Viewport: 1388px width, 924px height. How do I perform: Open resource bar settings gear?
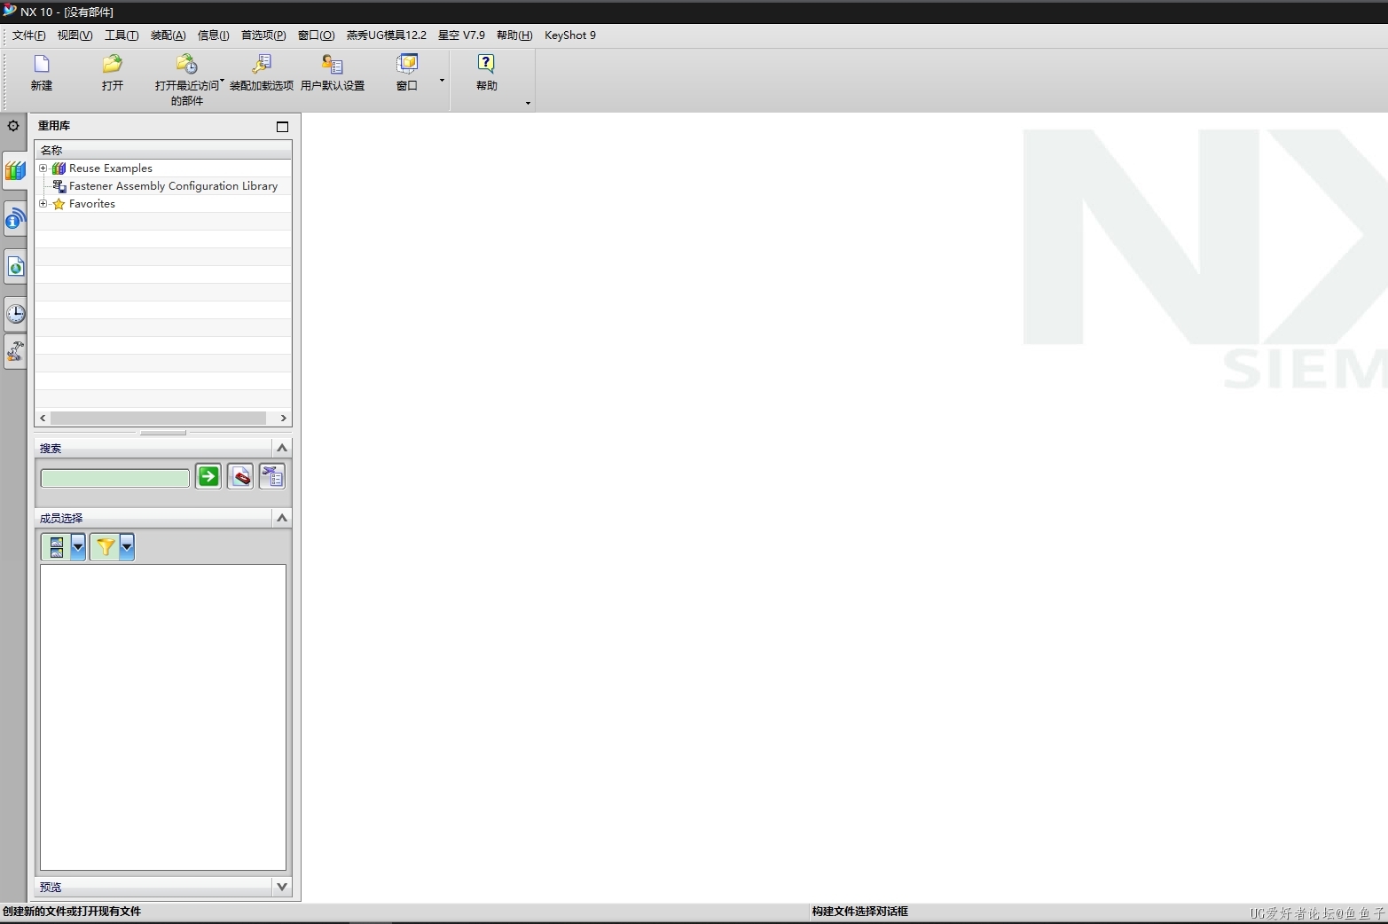tap(13, 126)
